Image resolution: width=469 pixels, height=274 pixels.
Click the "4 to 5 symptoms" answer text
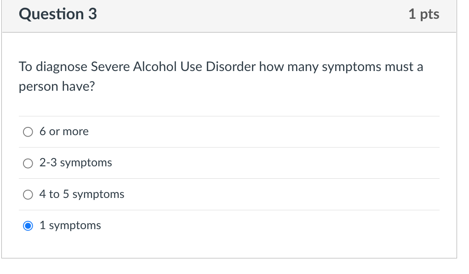(x=81, y=194)
